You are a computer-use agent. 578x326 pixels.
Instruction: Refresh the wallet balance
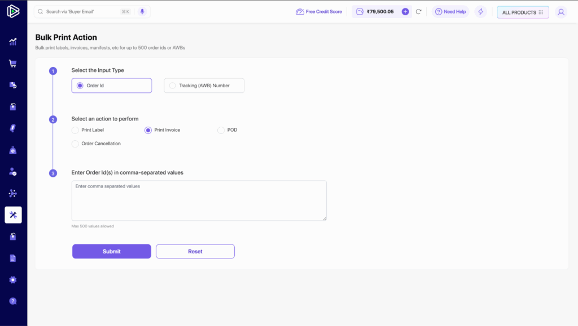tap(419, 12)
